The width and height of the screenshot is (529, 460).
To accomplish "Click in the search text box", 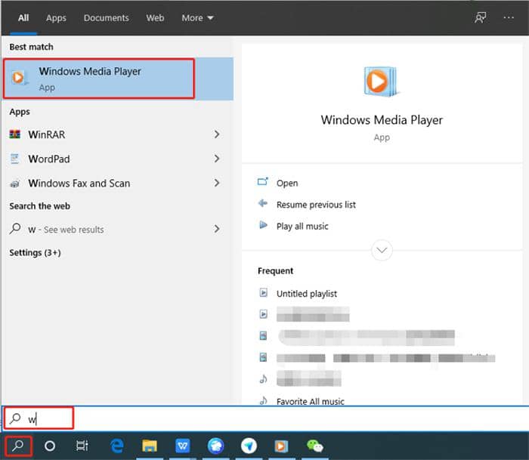I will pyautogui.click(x=265, y=418).
